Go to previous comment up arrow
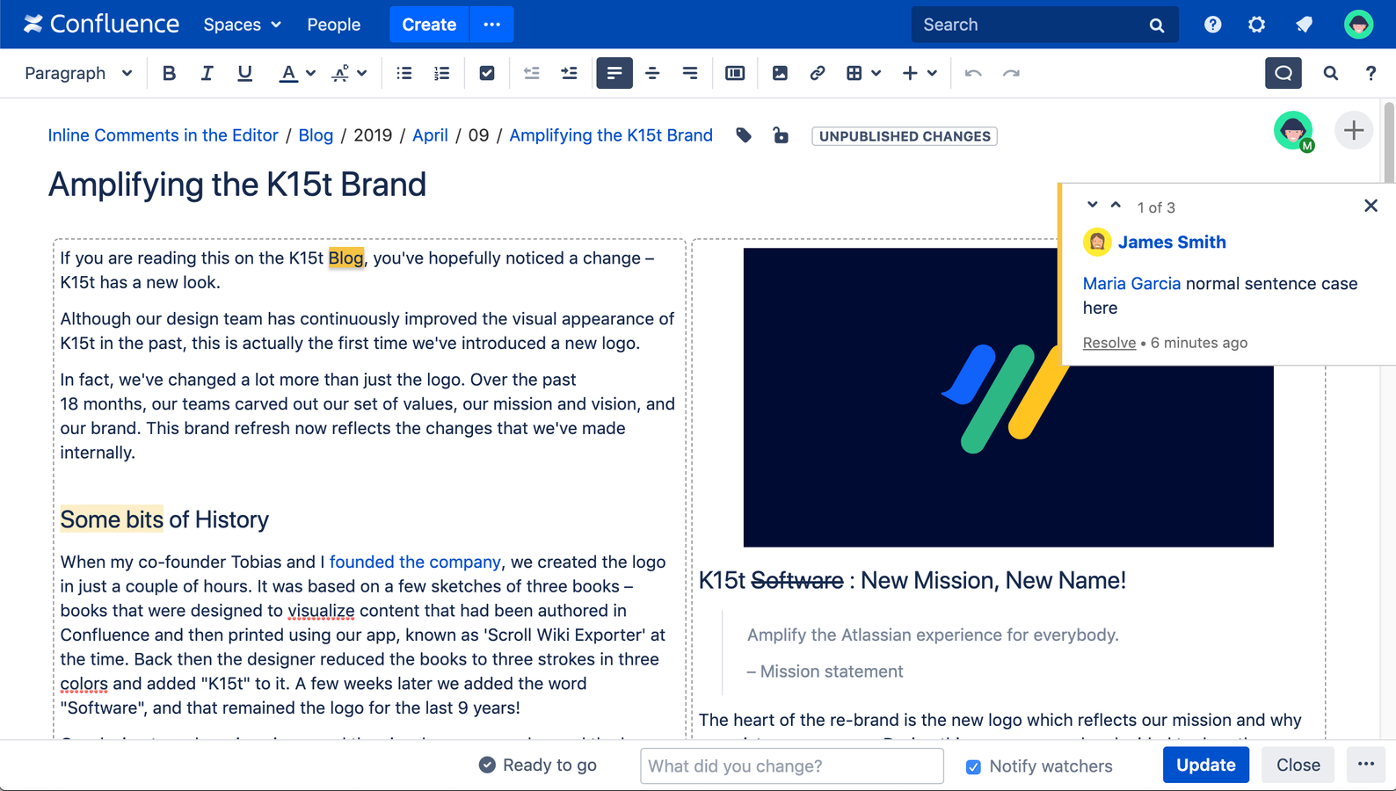1396x791 pixels. 1116,205
